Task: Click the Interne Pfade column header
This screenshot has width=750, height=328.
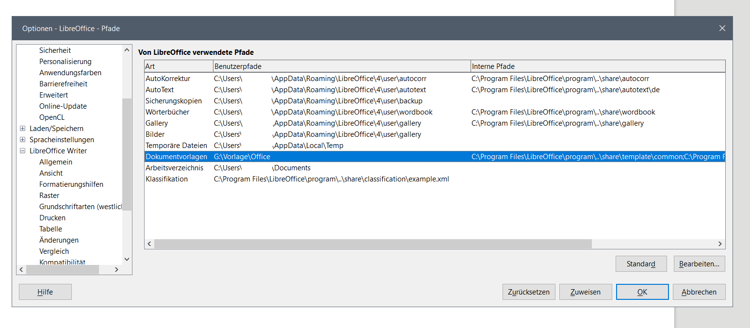Action: pyautogui.click(x=598, y=66)
